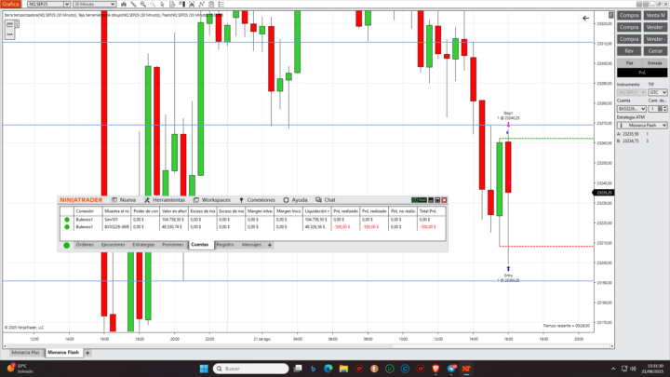Viewport: 670px width, 377px height.
Task: Open the Nueva menu in NinjaTrader
Action: pyautogui.click(x=124, y=200)
